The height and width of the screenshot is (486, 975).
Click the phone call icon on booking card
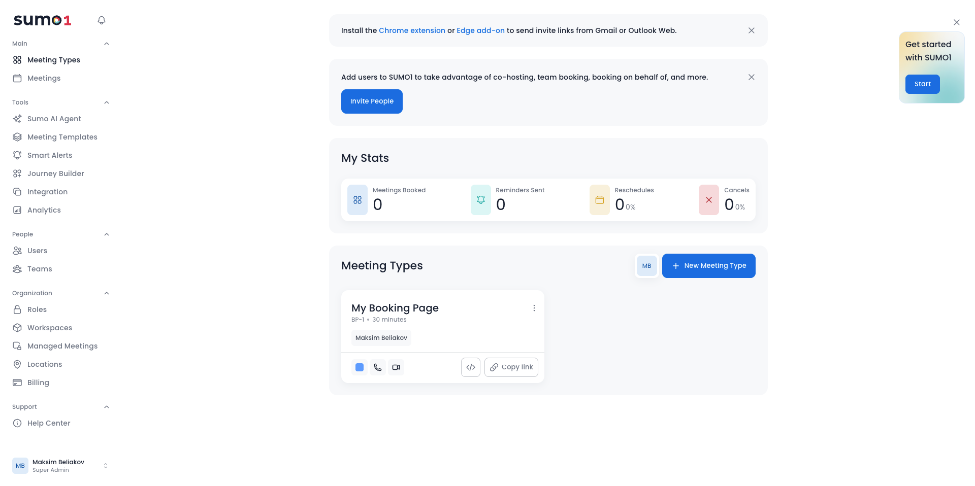coord(378,367)
